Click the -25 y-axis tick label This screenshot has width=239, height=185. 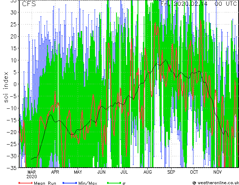tap(12, 144)
